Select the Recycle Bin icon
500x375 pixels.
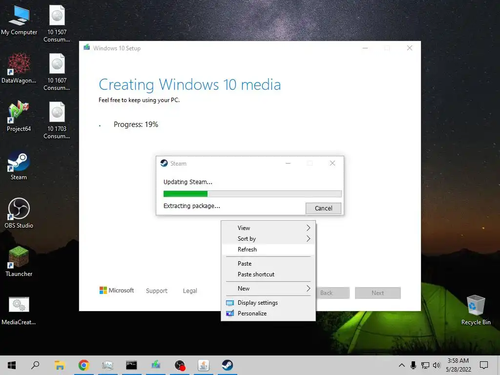pyautogui.click(x=476, y=310)
